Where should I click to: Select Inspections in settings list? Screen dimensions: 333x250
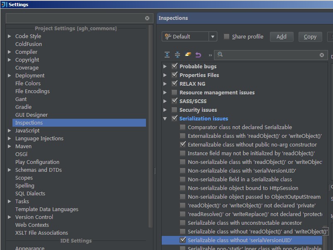[79, 123]
